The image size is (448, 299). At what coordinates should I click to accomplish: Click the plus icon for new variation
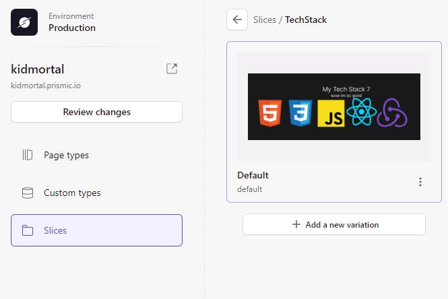coord(296,224)
